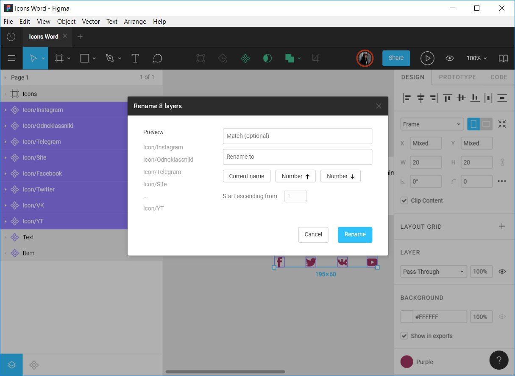The width and height of the screenshot is (515, 376).
Task: Open the Help question mark button
Action: coord(499,360)
